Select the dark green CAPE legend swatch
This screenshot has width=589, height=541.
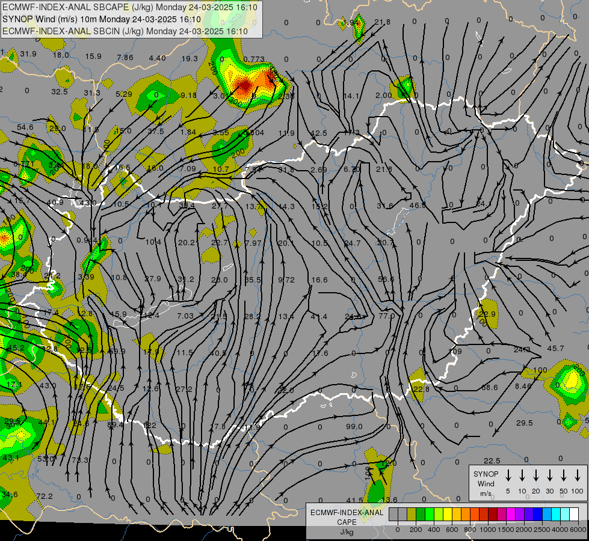tap(421, 515)
